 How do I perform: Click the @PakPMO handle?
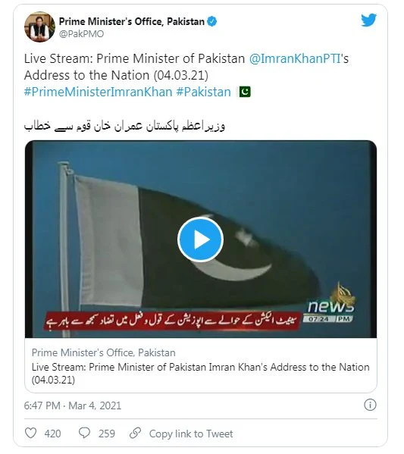coord(81,34)
